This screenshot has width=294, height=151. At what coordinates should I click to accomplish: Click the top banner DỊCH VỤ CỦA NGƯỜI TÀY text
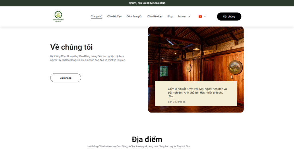point(147,3)
